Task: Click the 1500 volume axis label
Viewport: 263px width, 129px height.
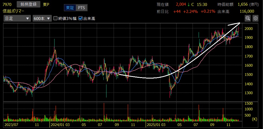Action: pyautogui.click(x=249, y=104)
